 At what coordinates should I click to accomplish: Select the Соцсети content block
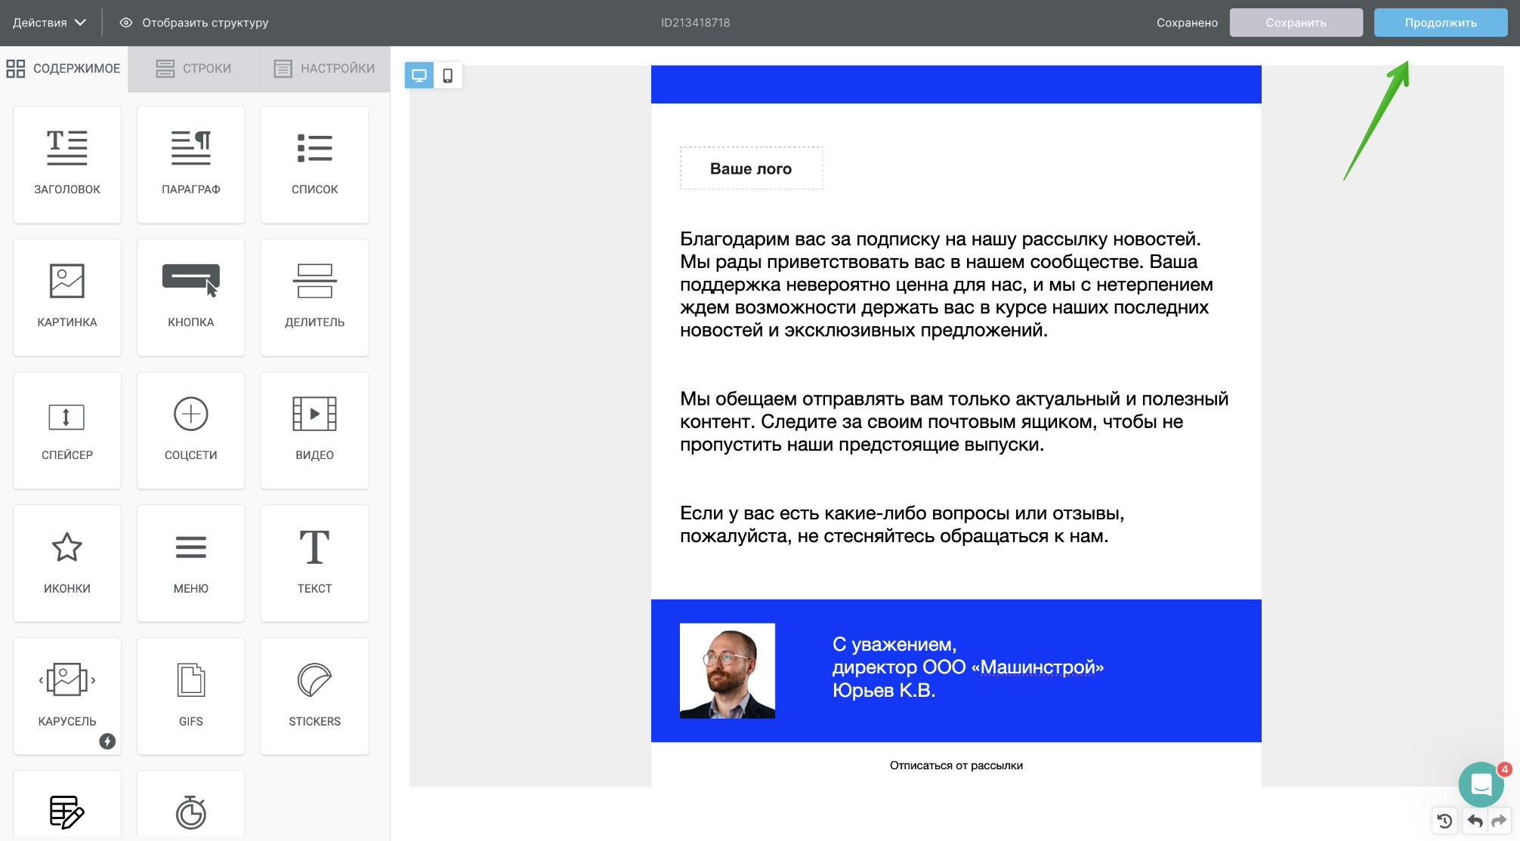(191, 430)
